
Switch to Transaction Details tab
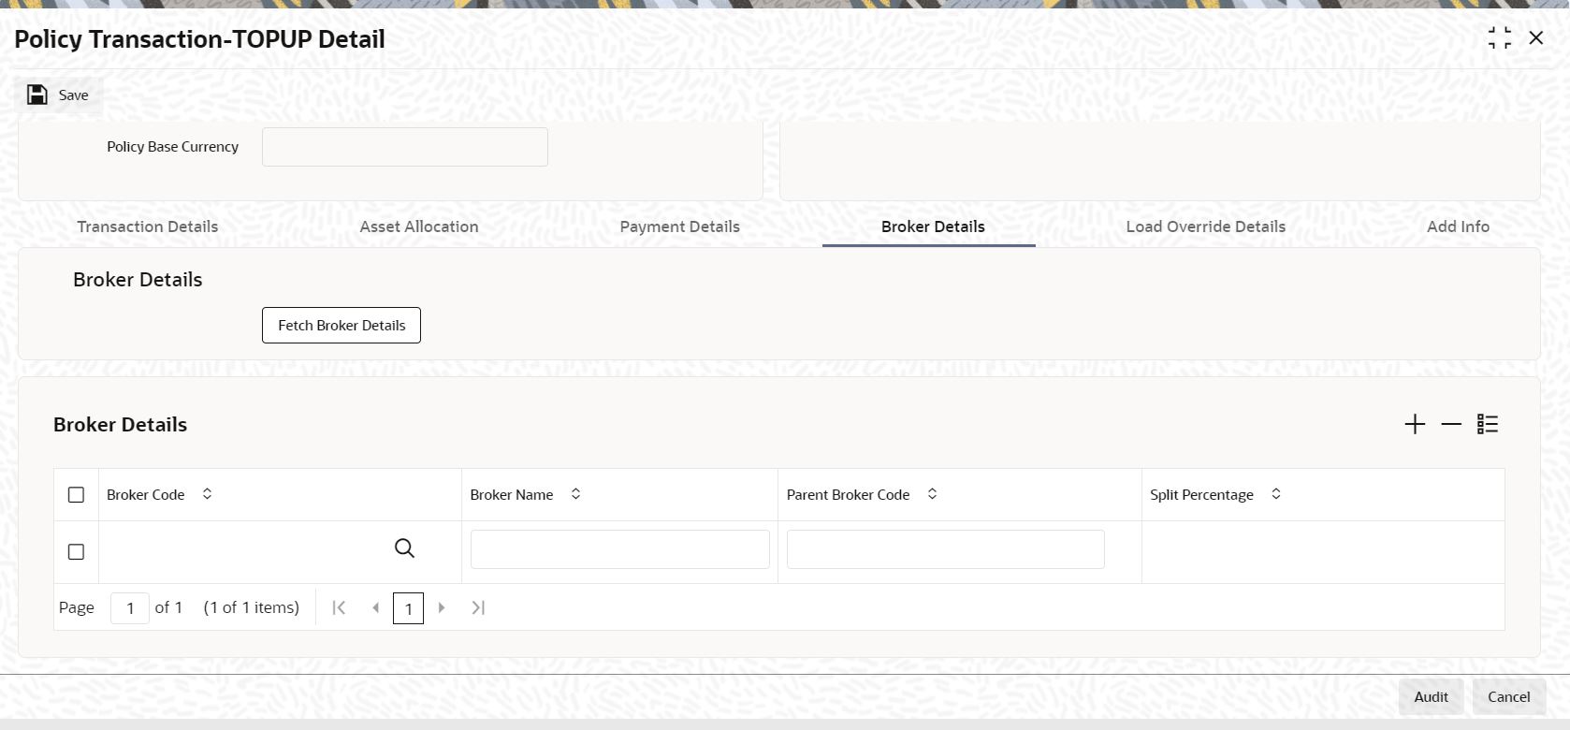click(x=148, y=226)
